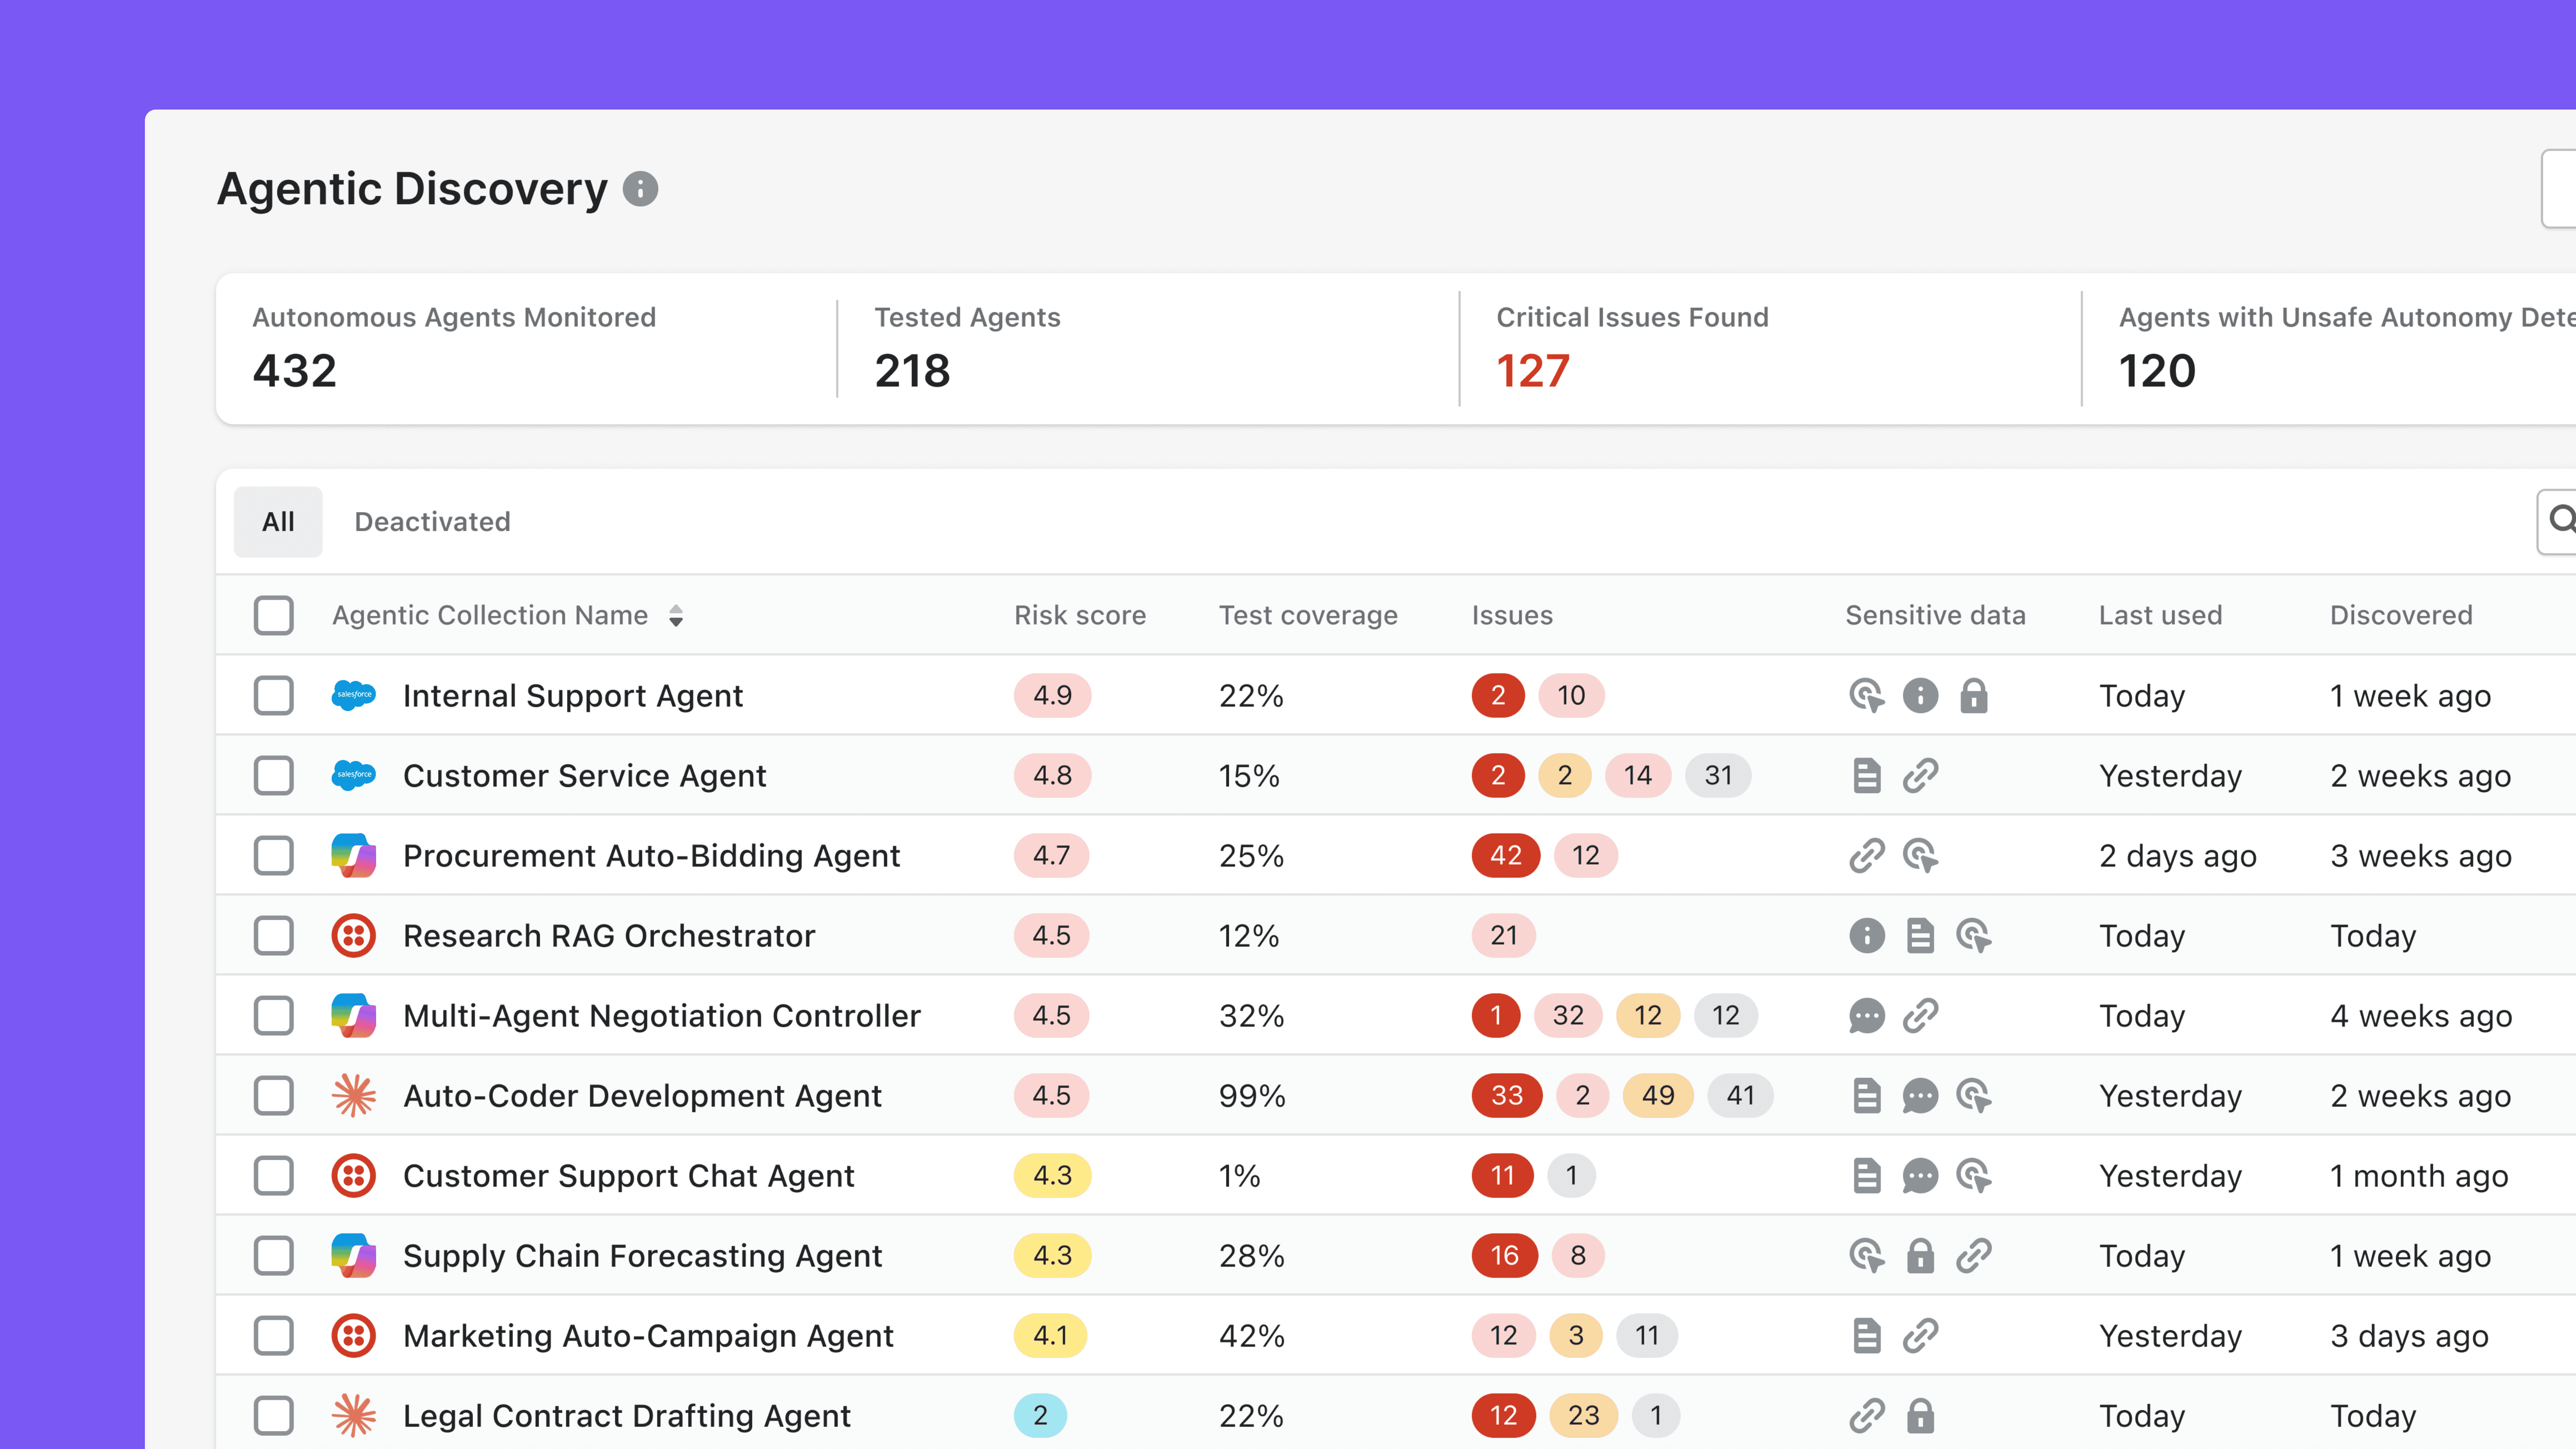The width and height of the screenshot is (2576, 1449).
Task: Open Marketing Auto-Campaign Agent entry
Action: 647,1335
